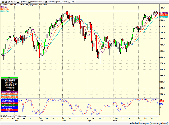This screenshot has height=125, width=169.
Task: Click the SPX Daily chart icon
Action: pyautogui.click(x=46, y=2)
